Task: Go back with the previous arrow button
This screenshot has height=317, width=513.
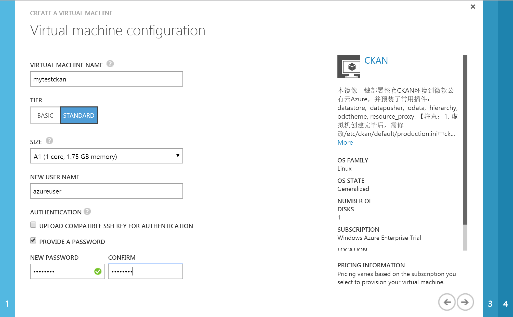Action: 447,302
